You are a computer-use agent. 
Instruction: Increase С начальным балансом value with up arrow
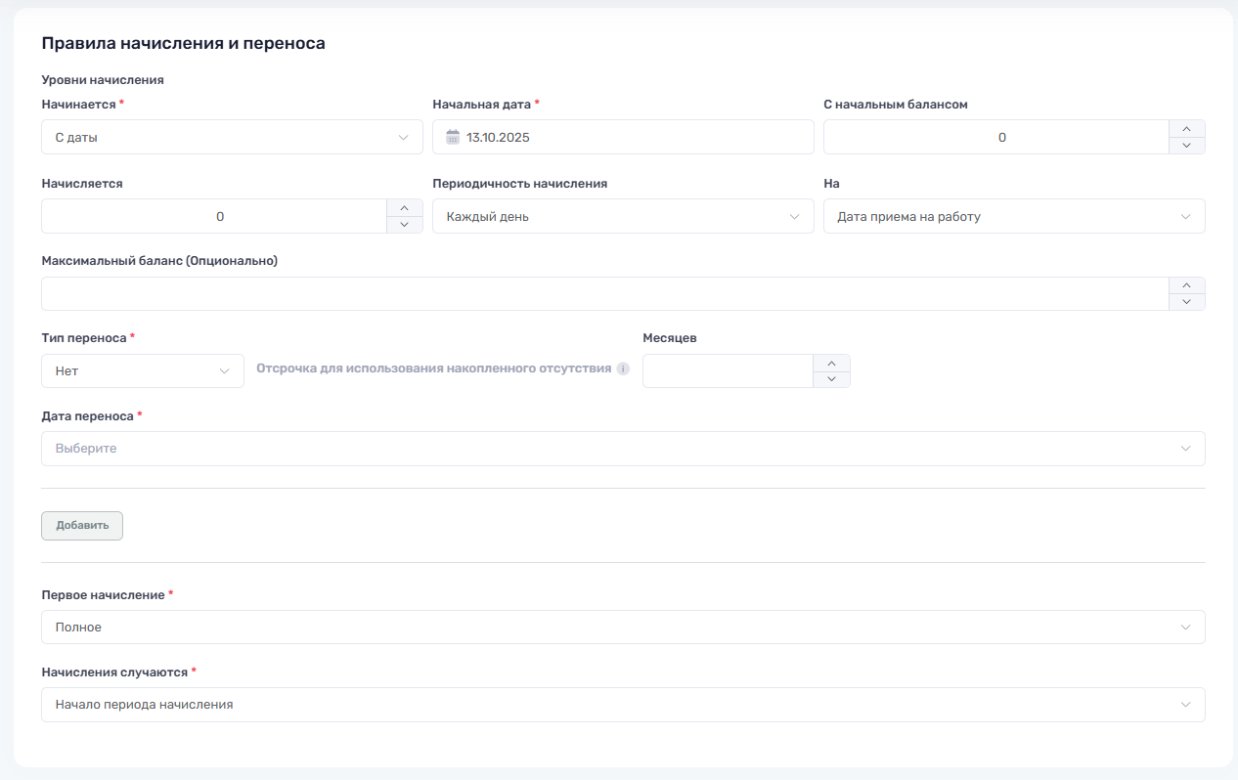[x=1186, y=129]
